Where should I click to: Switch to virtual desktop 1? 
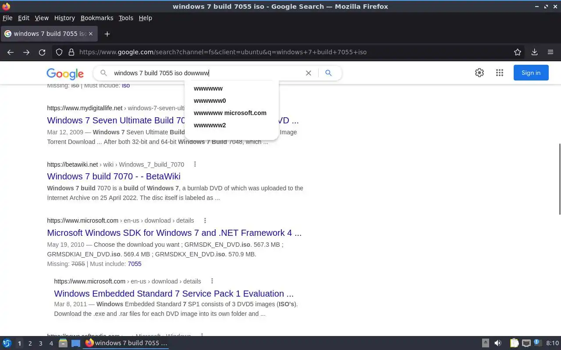tap(19, 343)
